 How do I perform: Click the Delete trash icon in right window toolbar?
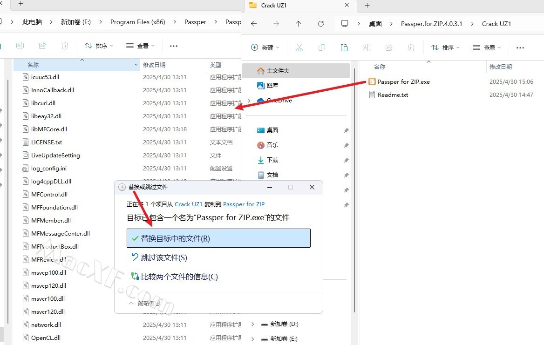pyautogui.click(x=411, y=47)
